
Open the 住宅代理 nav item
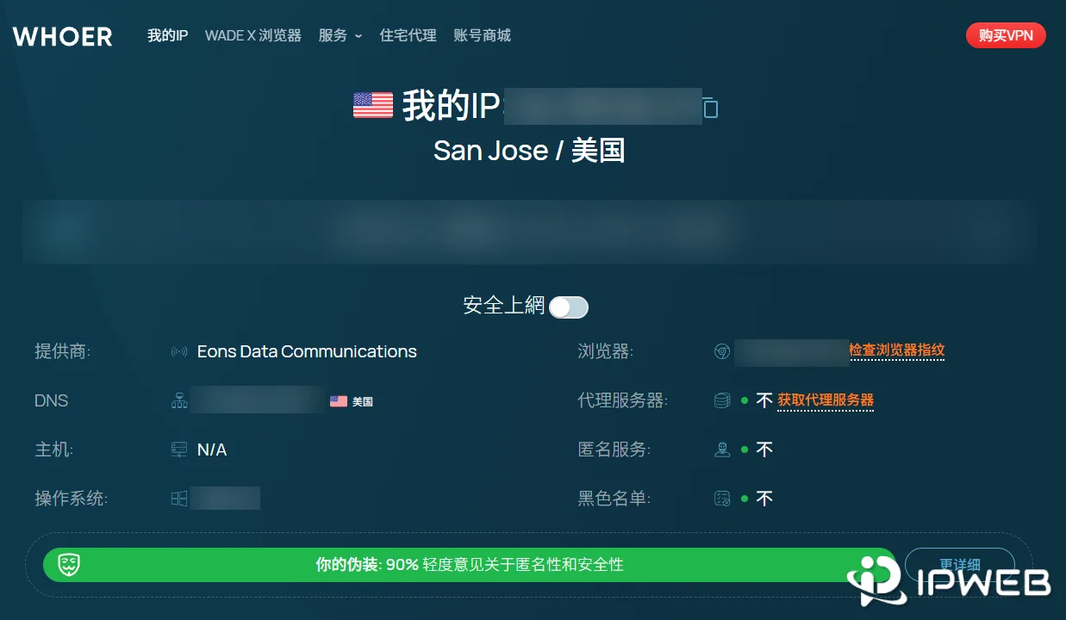(x=408, y=35)
